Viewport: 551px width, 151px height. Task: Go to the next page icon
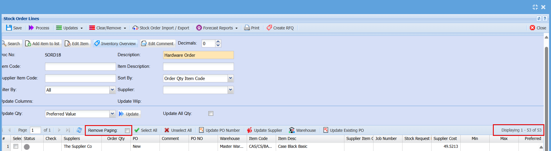click(59, 130)
